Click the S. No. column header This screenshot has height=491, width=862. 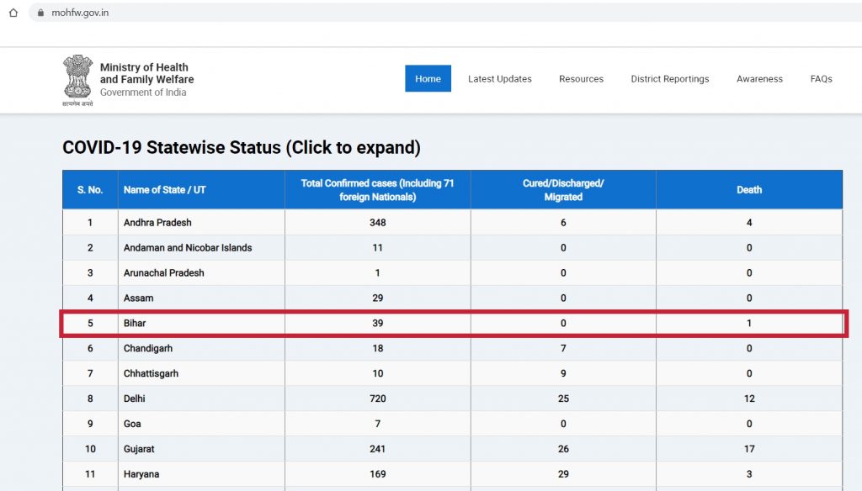(90, 190)
